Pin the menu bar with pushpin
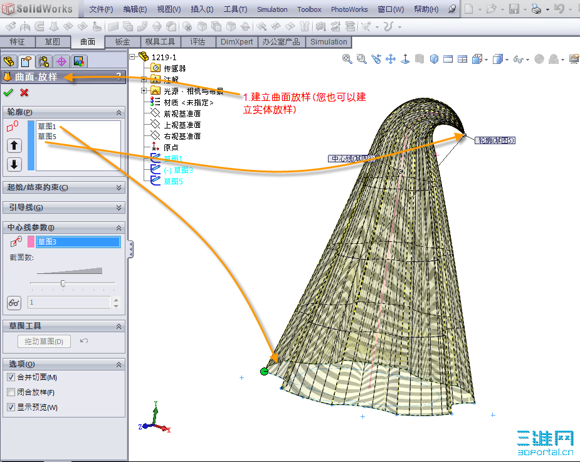This screenshot has height=462, width=580. coord(451,9)
